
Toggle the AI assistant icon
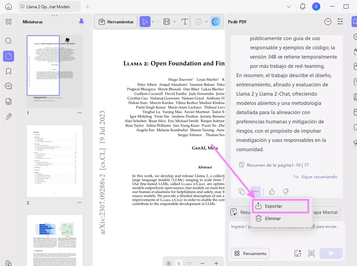click(x=215, y=22)
